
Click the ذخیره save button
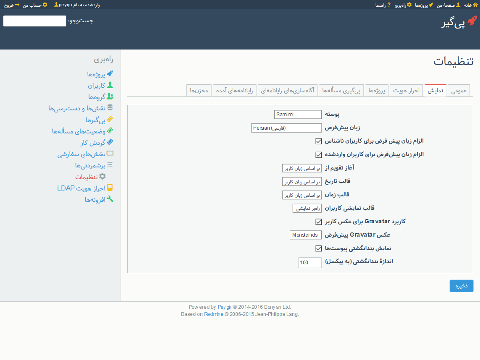click(461, 286)
